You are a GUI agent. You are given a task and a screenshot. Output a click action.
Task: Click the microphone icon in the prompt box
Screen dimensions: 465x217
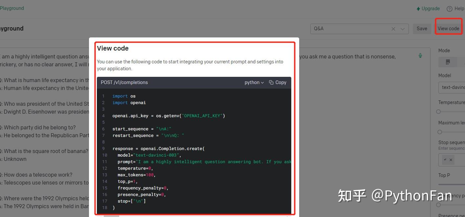point(420,55)
